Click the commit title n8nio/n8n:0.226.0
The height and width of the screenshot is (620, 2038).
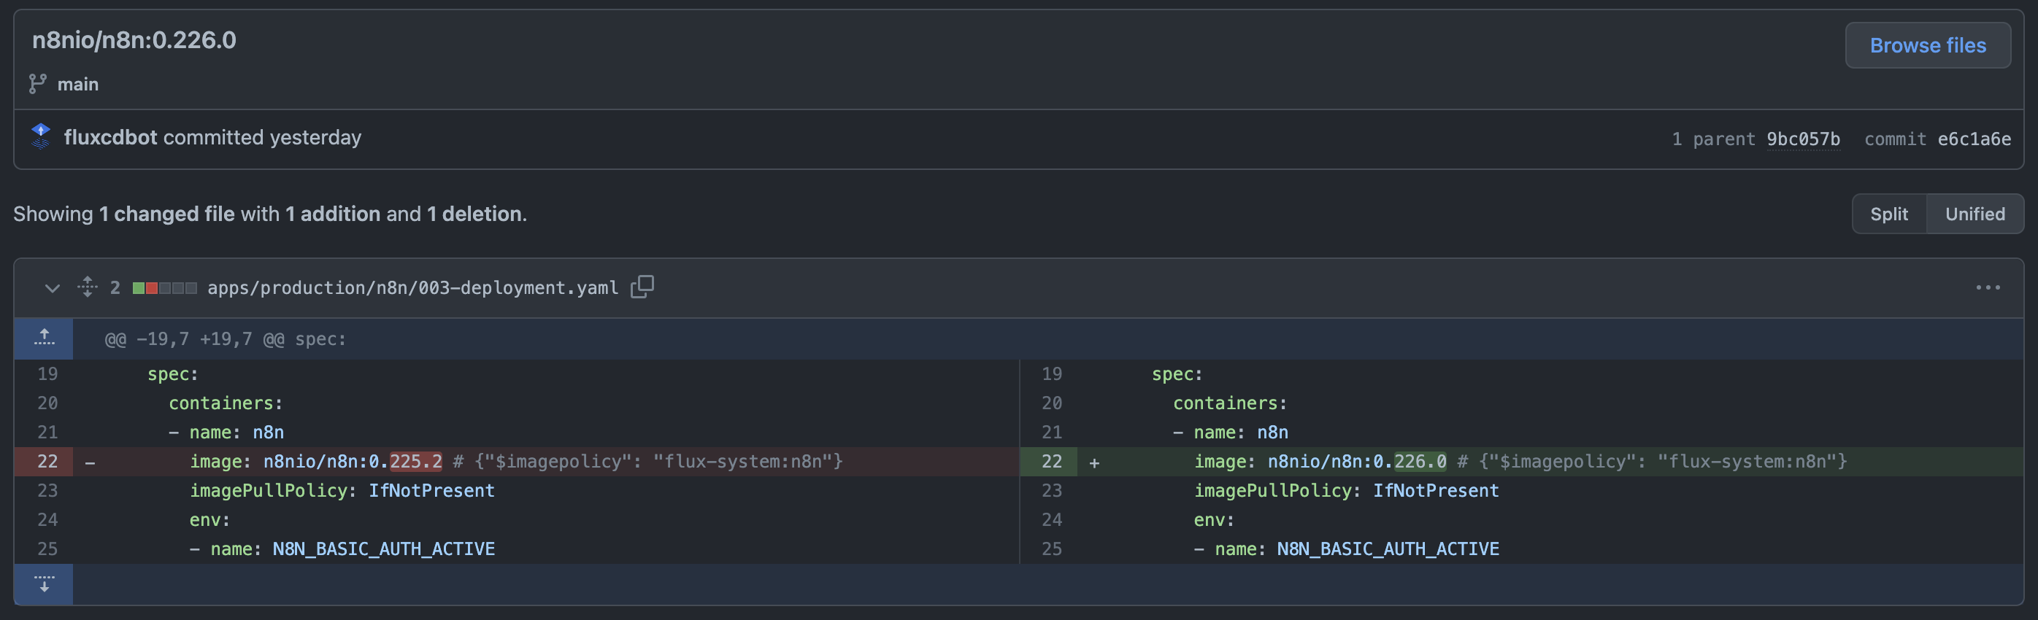coord(134,39)
